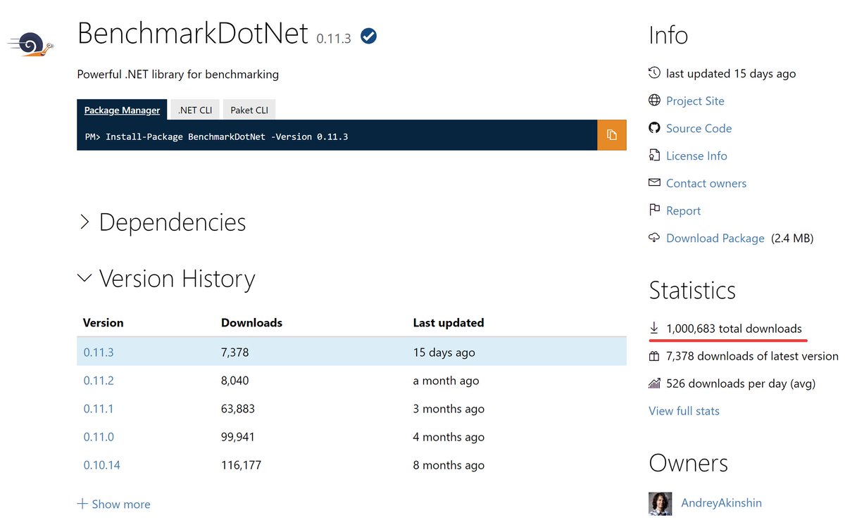Click the verified checkmark badge beside 0.11.3
Screen dimensions: 845x520
click(368, 36)
